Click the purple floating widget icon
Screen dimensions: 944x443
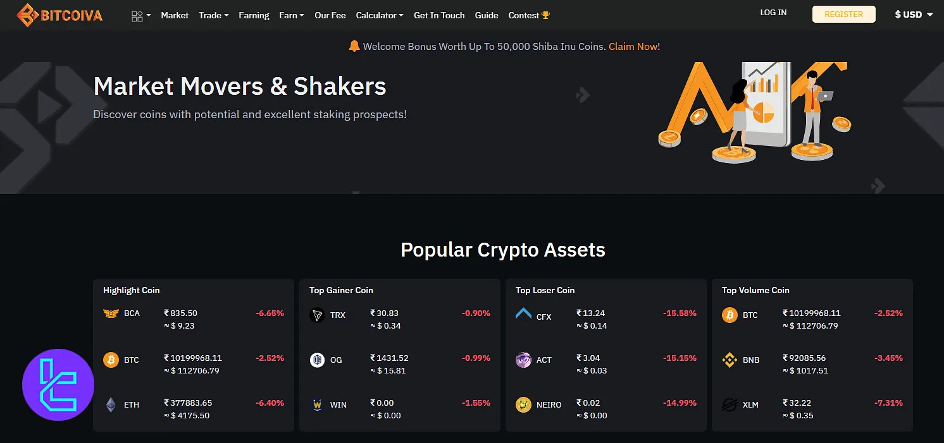coord(58,385)
